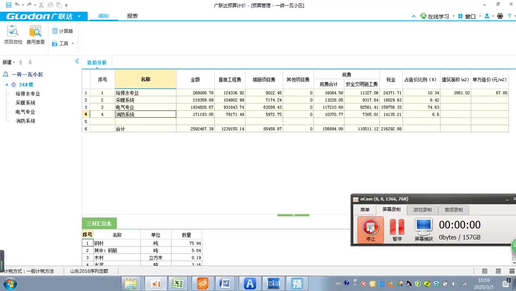Run 项目自检 project self-check
Image resolution: width=516 pixels, height=291 pixels.
pyautogui.click(x=13, y=35)
